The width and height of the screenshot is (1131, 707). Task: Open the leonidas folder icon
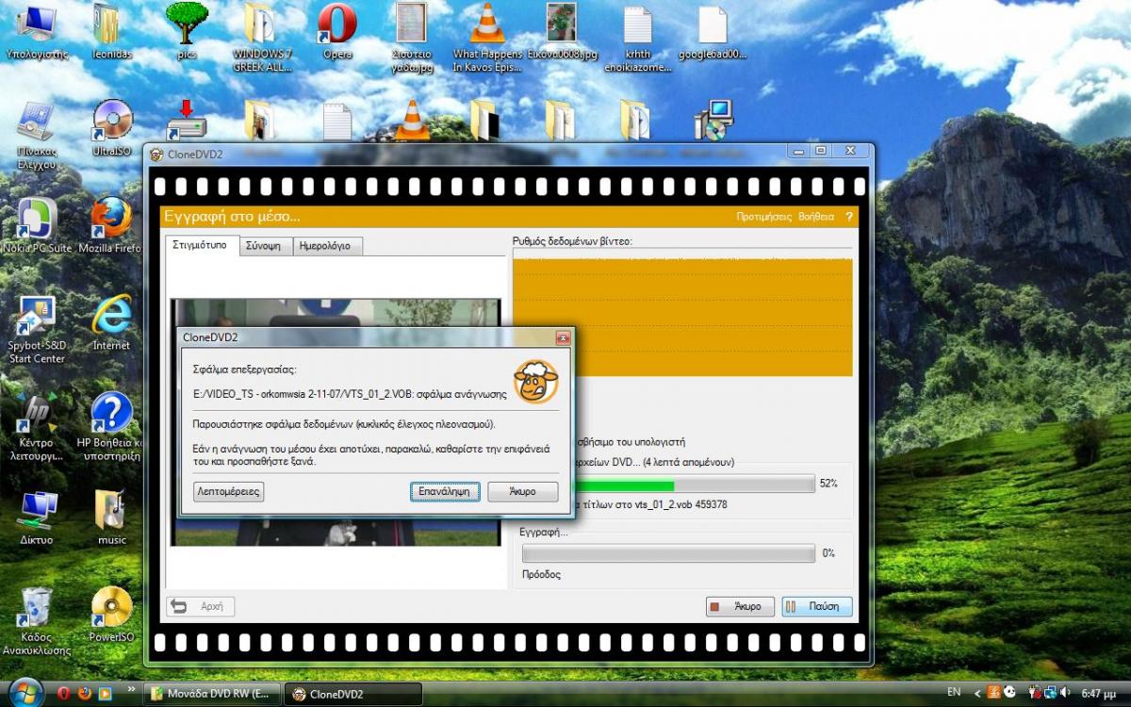[111, 33]
